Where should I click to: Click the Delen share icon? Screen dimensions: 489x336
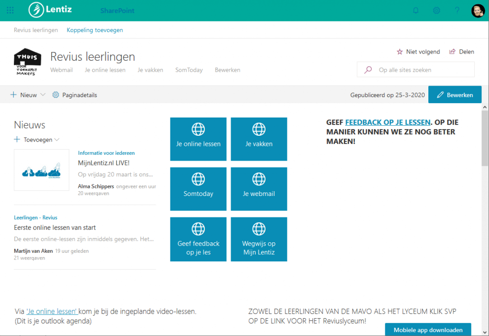point(452,52)
